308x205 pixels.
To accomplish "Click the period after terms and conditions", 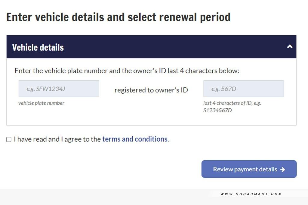I will [x=168, y=140].
